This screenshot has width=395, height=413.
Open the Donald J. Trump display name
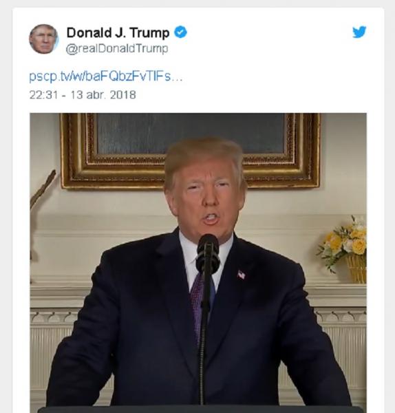pos(118,32)
